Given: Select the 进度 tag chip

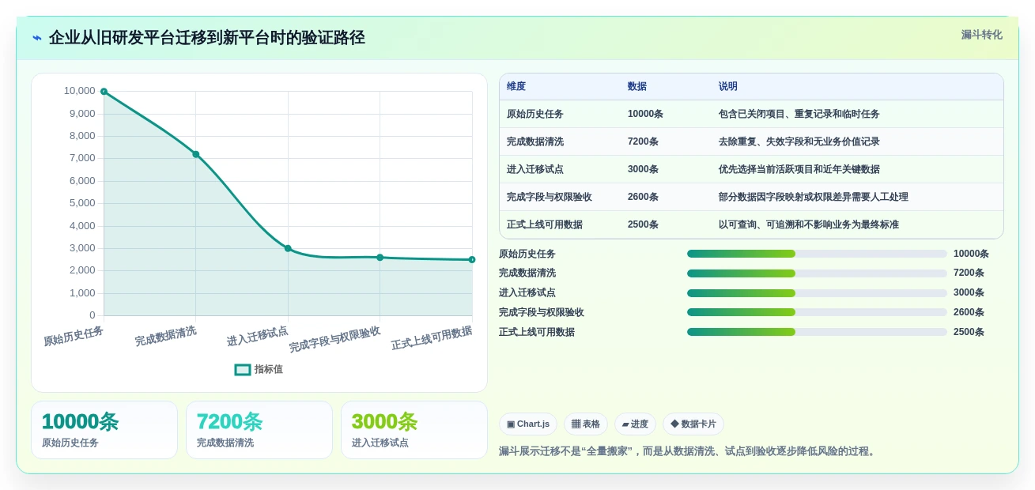Looking at the screenshot, I should (635, 424).
